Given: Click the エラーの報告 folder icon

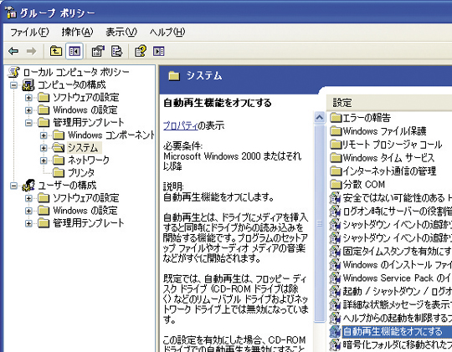Looking at the screenshot, I should click(336, 118).
